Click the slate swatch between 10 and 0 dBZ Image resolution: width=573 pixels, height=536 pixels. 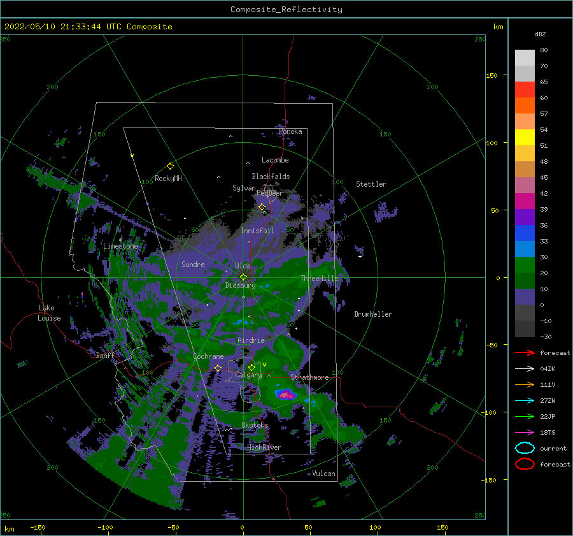click(525, 296)
